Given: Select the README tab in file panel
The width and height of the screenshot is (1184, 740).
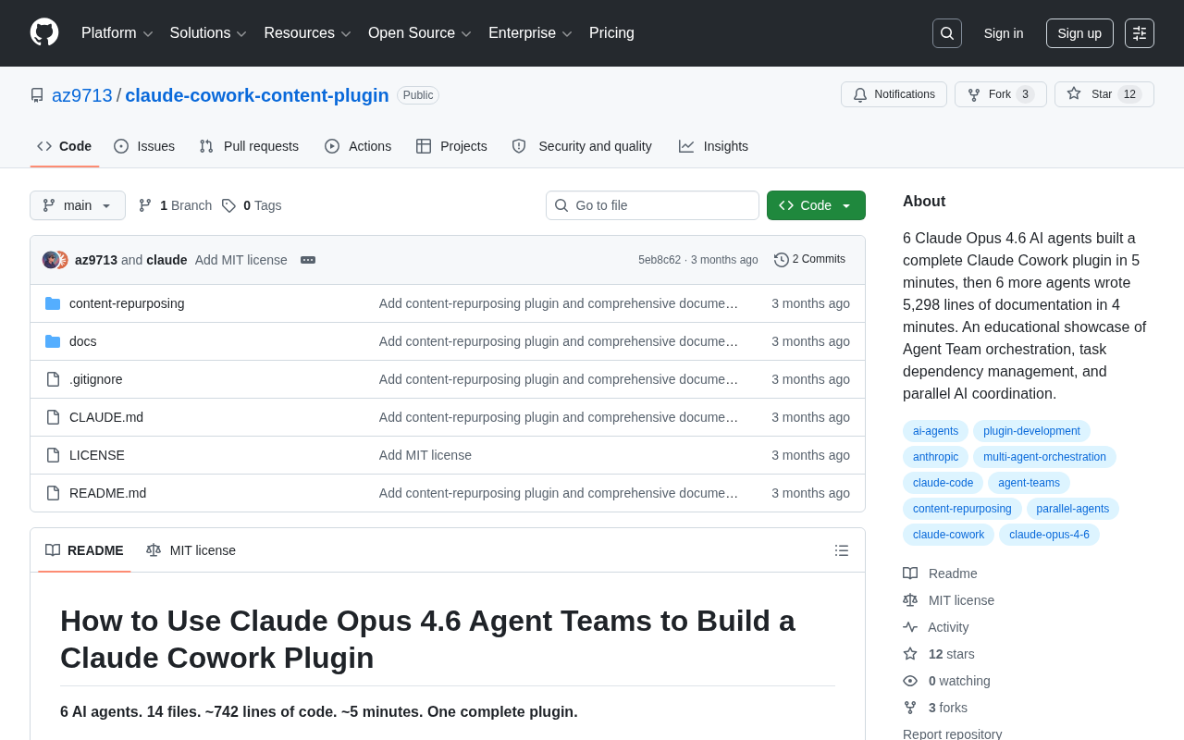Looking at the screenshot, I should point(84,550).
